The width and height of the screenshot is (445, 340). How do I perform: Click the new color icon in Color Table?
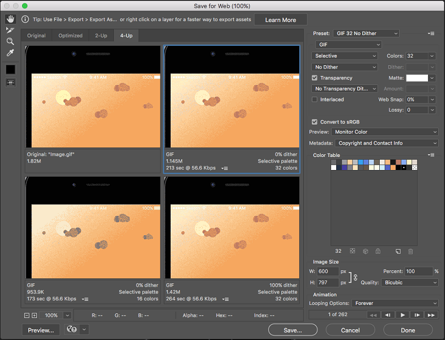coord(398,251)
